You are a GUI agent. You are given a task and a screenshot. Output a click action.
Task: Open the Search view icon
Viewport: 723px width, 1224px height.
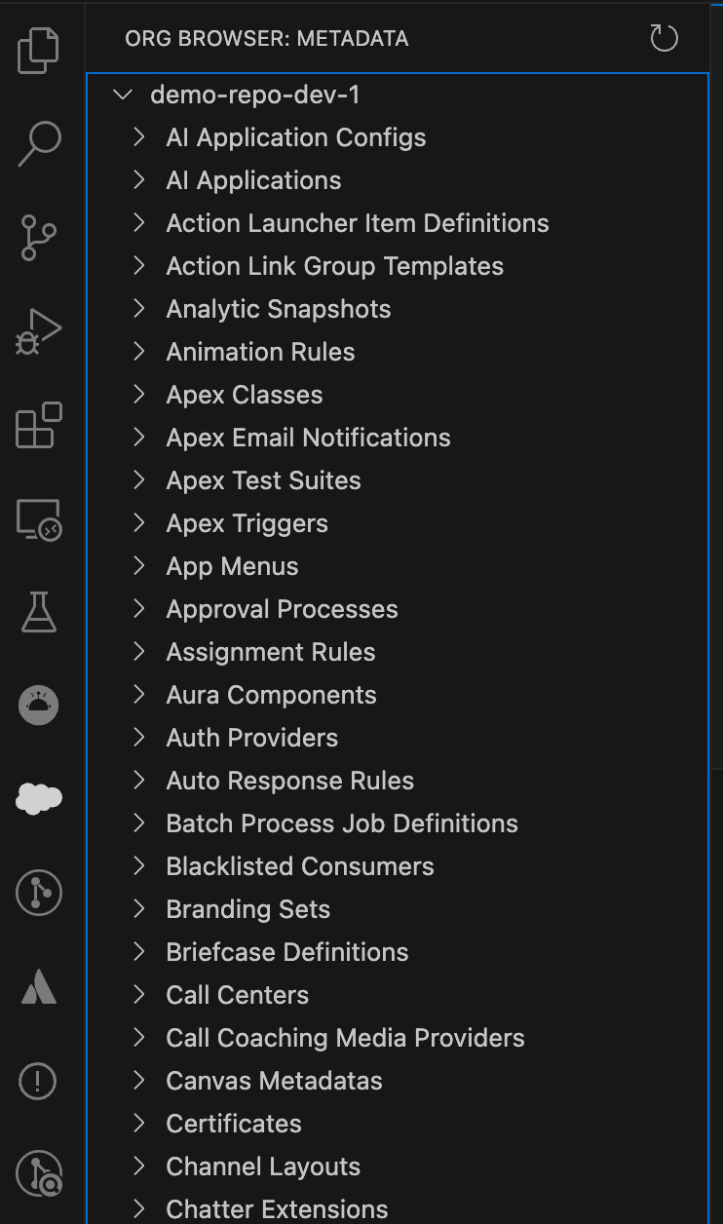[39, 143]
